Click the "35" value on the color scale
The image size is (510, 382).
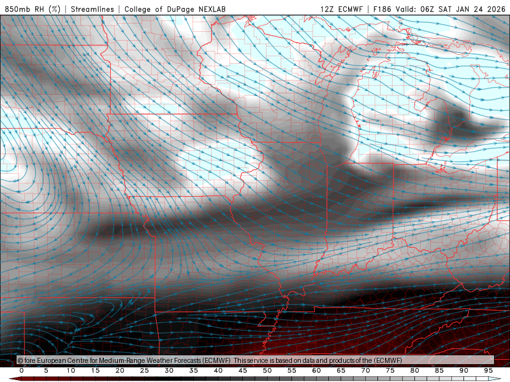[x=194, y=371]
